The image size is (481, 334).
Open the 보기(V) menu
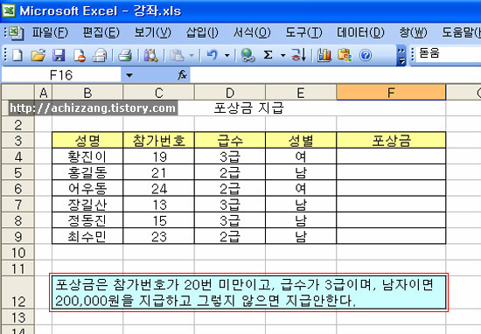(x=152, y=32)
